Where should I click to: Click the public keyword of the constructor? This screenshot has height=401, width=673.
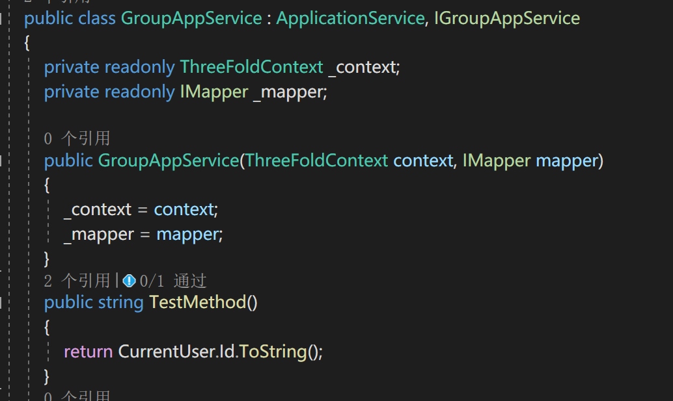coord(68,161)
